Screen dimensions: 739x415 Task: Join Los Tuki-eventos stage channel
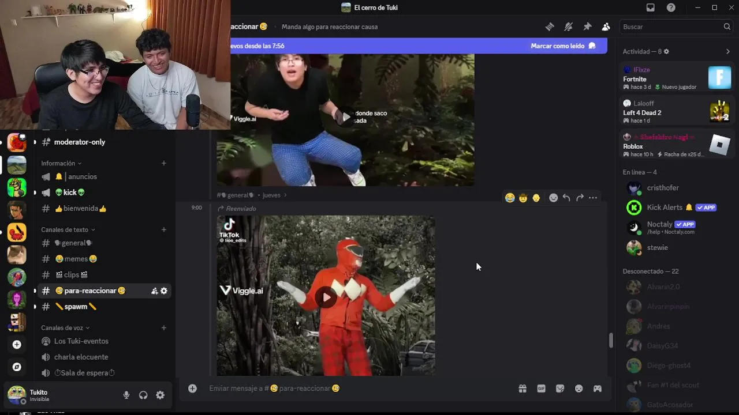click(x=104, y=341)
